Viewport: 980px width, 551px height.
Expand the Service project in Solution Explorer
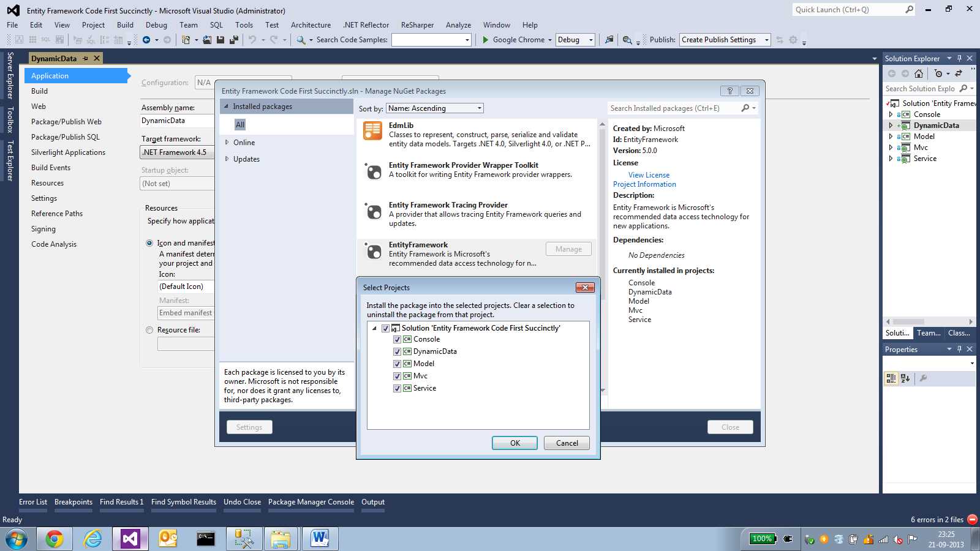891,158
